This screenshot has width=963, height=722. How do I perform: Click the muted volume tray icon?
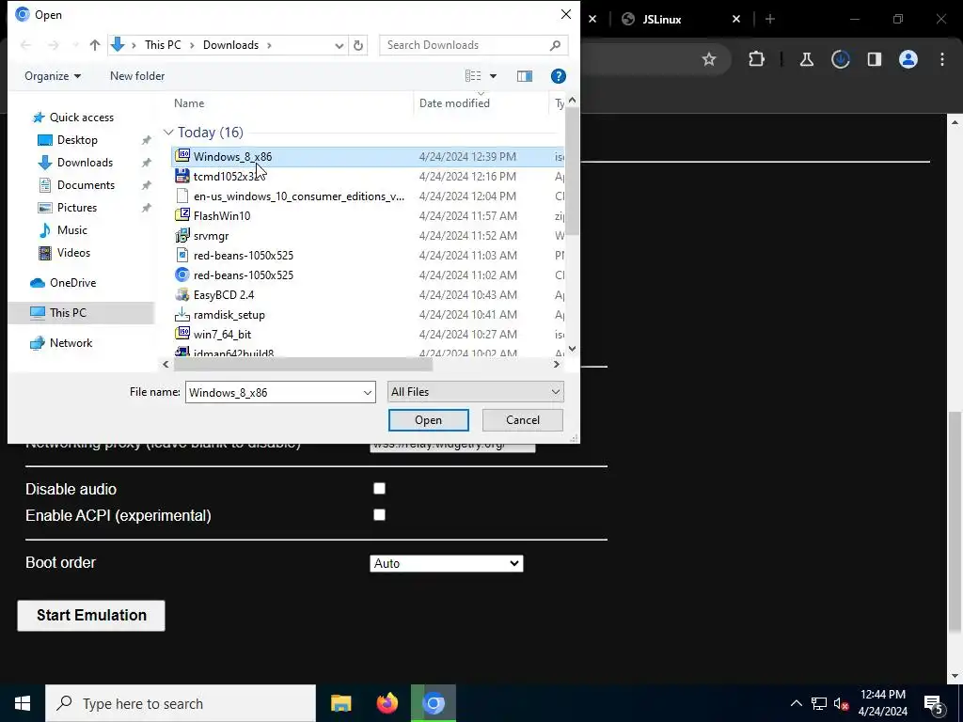[x=842, y=703]
